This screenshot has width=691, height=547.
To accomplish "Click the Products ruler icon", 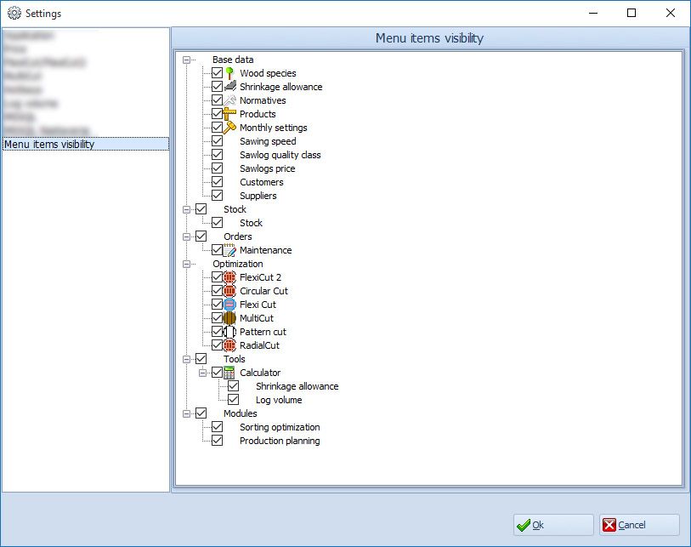I will tap(229, 114).
